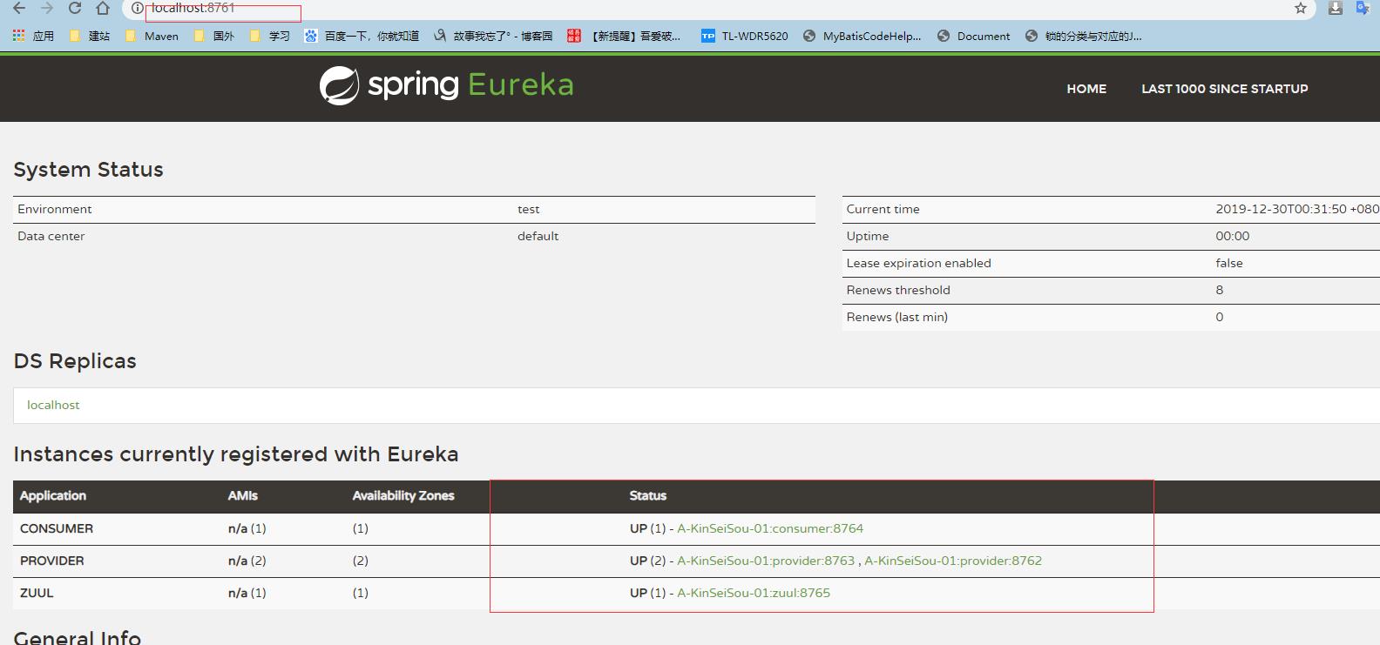Open instance A-KinSeiSou-01:provider:8762

[953, 561]
